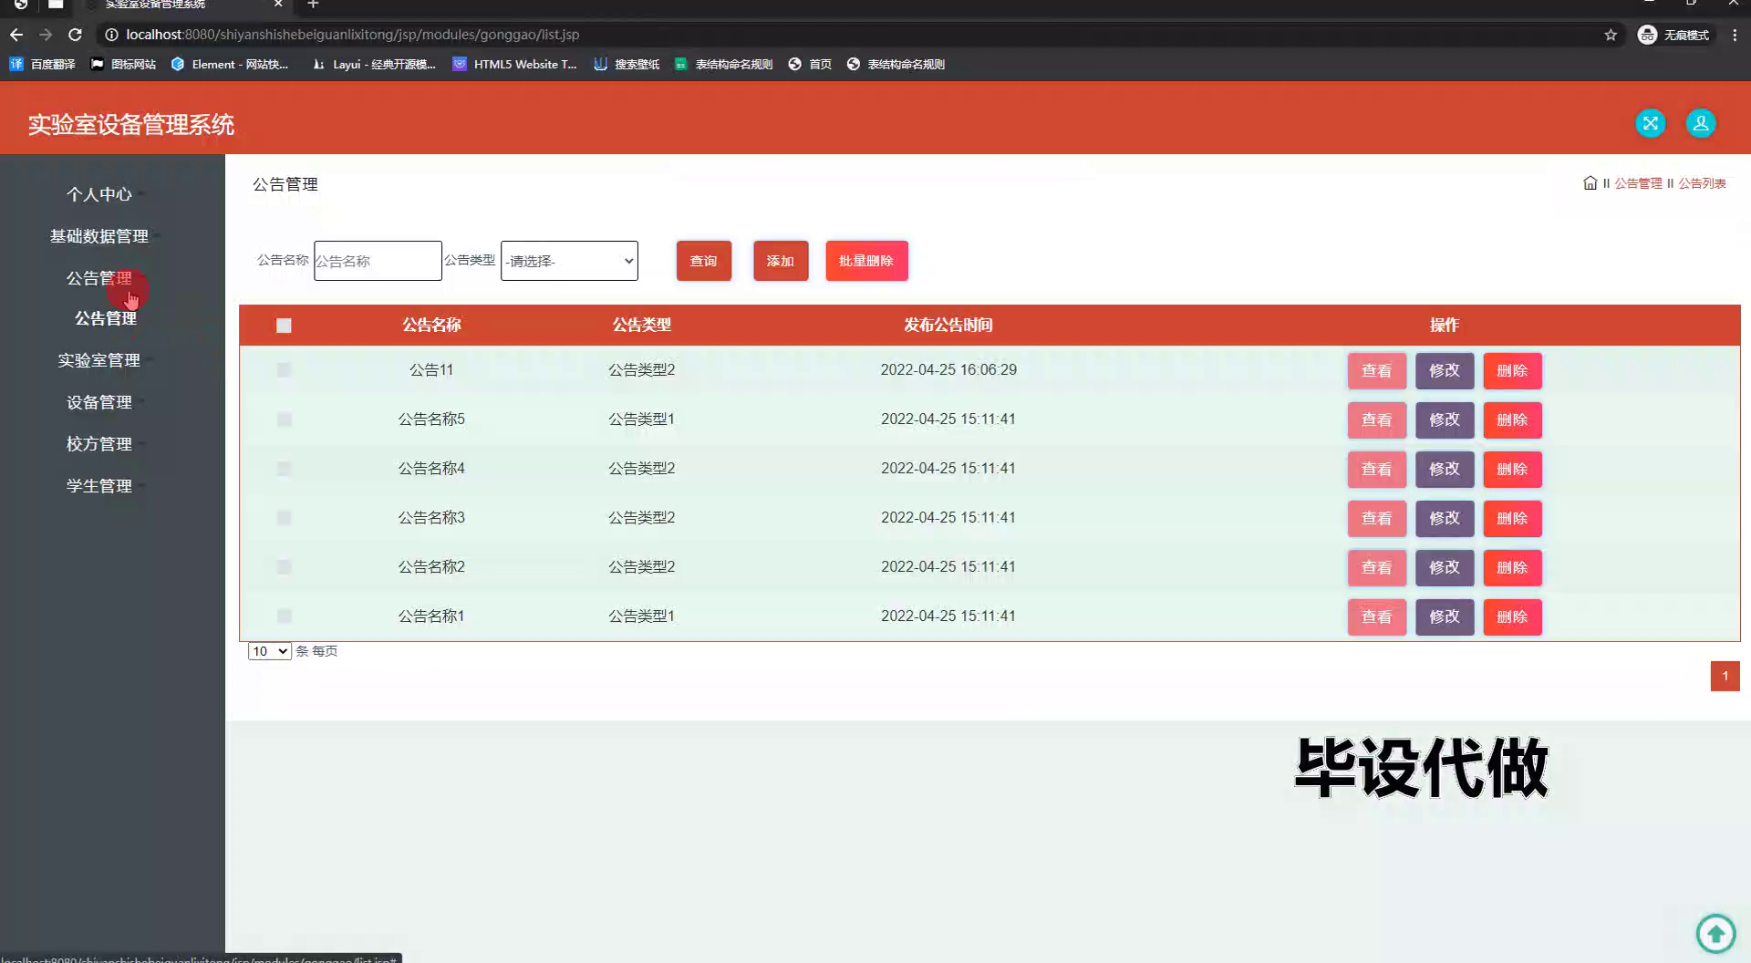Screen dimensions: 1751x963
Task: Click the 查询 search button
Action: click(704, 261)
